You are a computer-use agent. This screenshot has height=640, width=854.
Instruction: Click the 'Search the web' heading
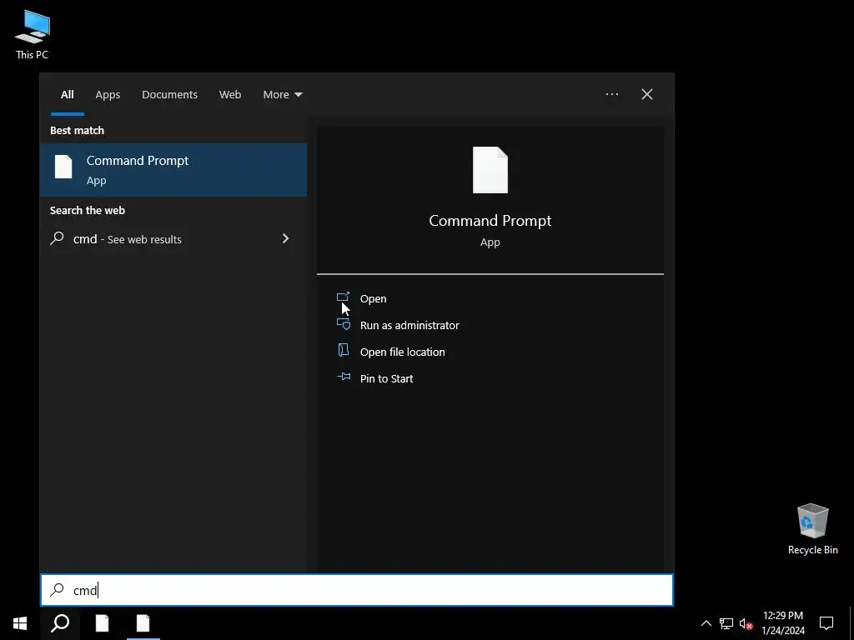[88, 210]
